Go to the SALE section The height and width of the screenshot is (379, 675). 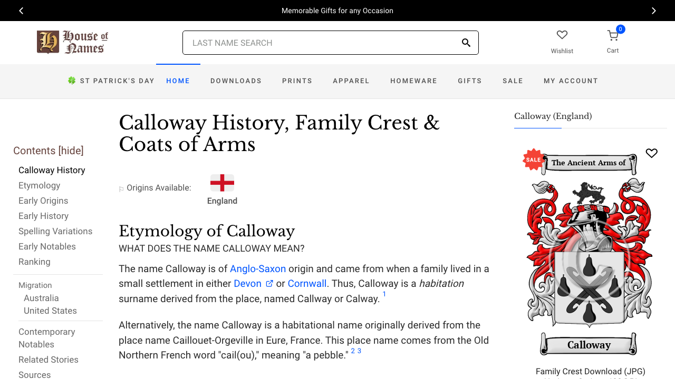coord(513,81)
